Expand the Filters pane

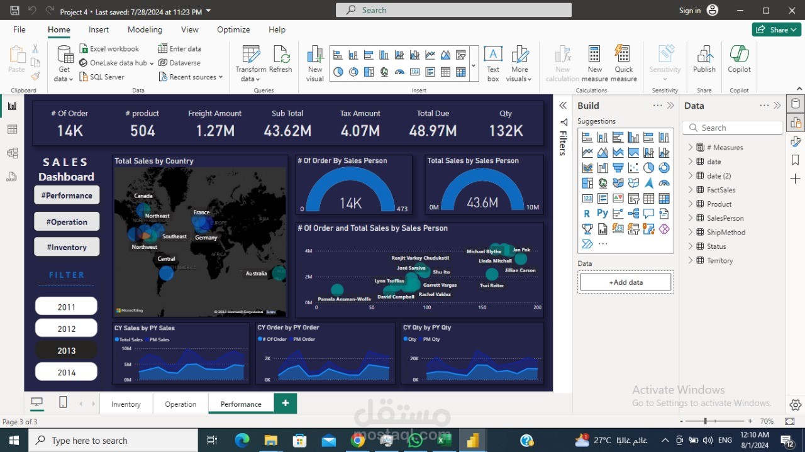tap(563, 106)
